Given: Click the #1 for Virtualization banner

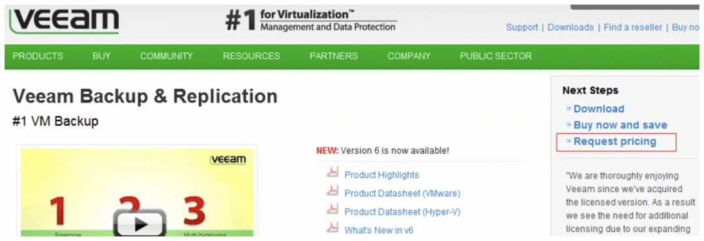Looking at the screenshot, I should pyautogui.click(x=311, y=21).
